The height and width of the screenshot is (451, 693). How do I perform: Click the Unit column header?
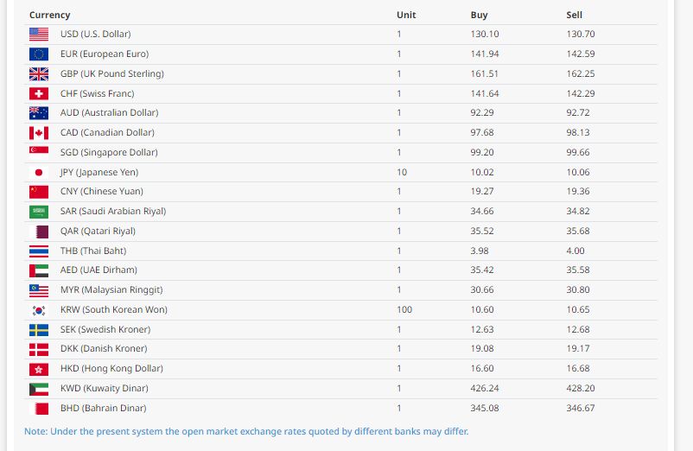click(406, 15)
